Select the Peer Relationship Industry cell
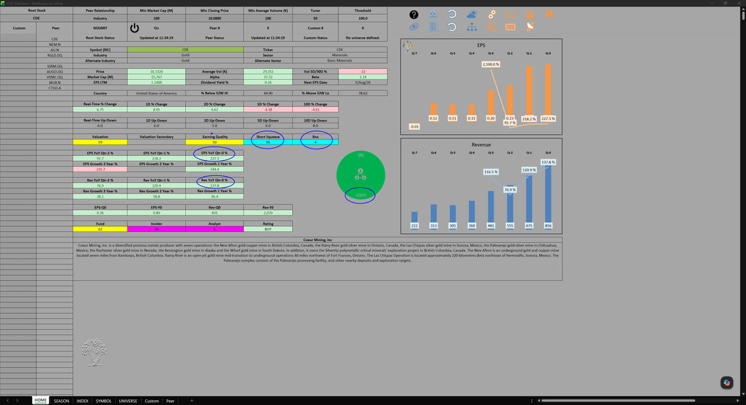This screenshot has width=746, height=405. 100,19
